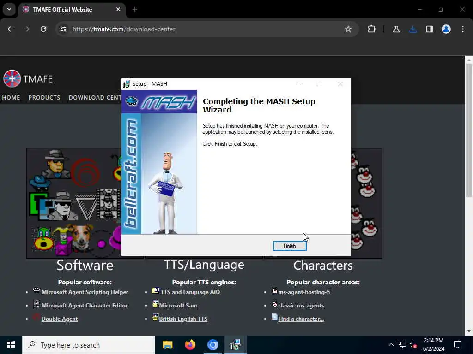Open Chrome extensions puzzle icon
Image resolution: width=473 pixels, height=354 pixels.
[x=372, y=29]
